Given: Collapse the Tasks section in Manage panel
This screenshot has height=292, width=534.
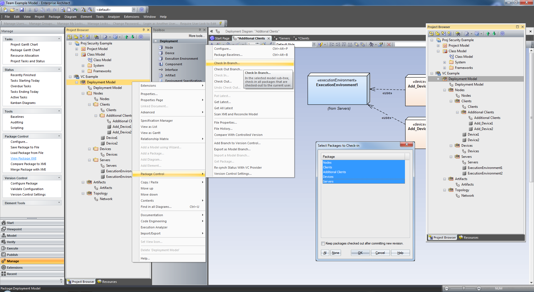Looking at the screenshot, I should pyautogui.click(x=59, y=39).
